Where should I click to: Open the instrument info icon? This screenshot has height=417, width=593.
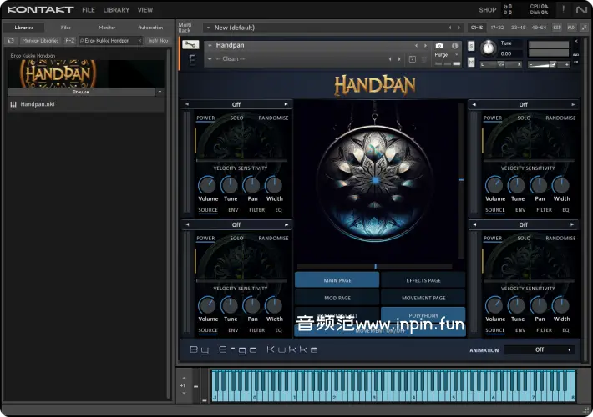[x=454, y=45]
